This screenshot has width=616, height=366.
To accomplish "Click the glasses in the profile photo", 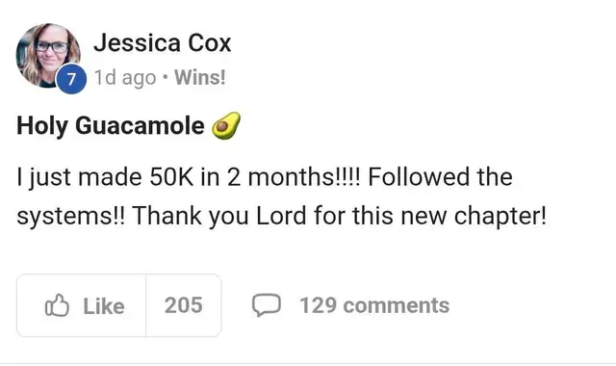I will 52,47.
